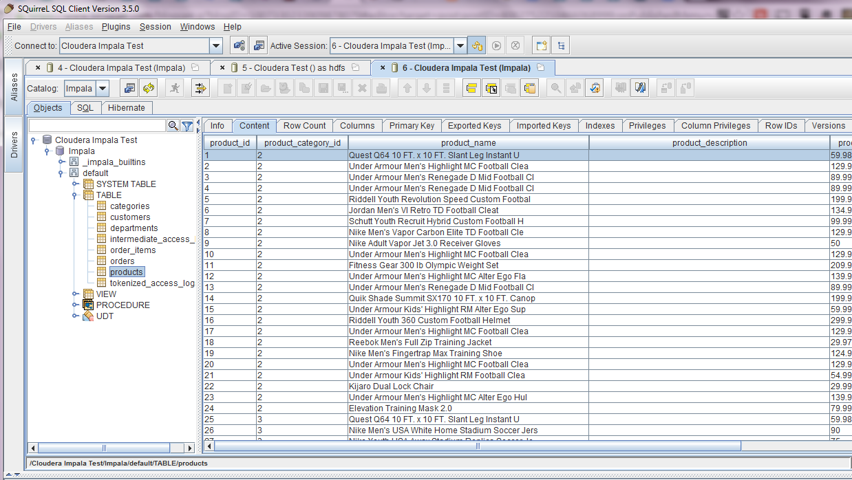Click the yellow arrow commit toolbar icon
852x480 pixels.
click(200, 88)
